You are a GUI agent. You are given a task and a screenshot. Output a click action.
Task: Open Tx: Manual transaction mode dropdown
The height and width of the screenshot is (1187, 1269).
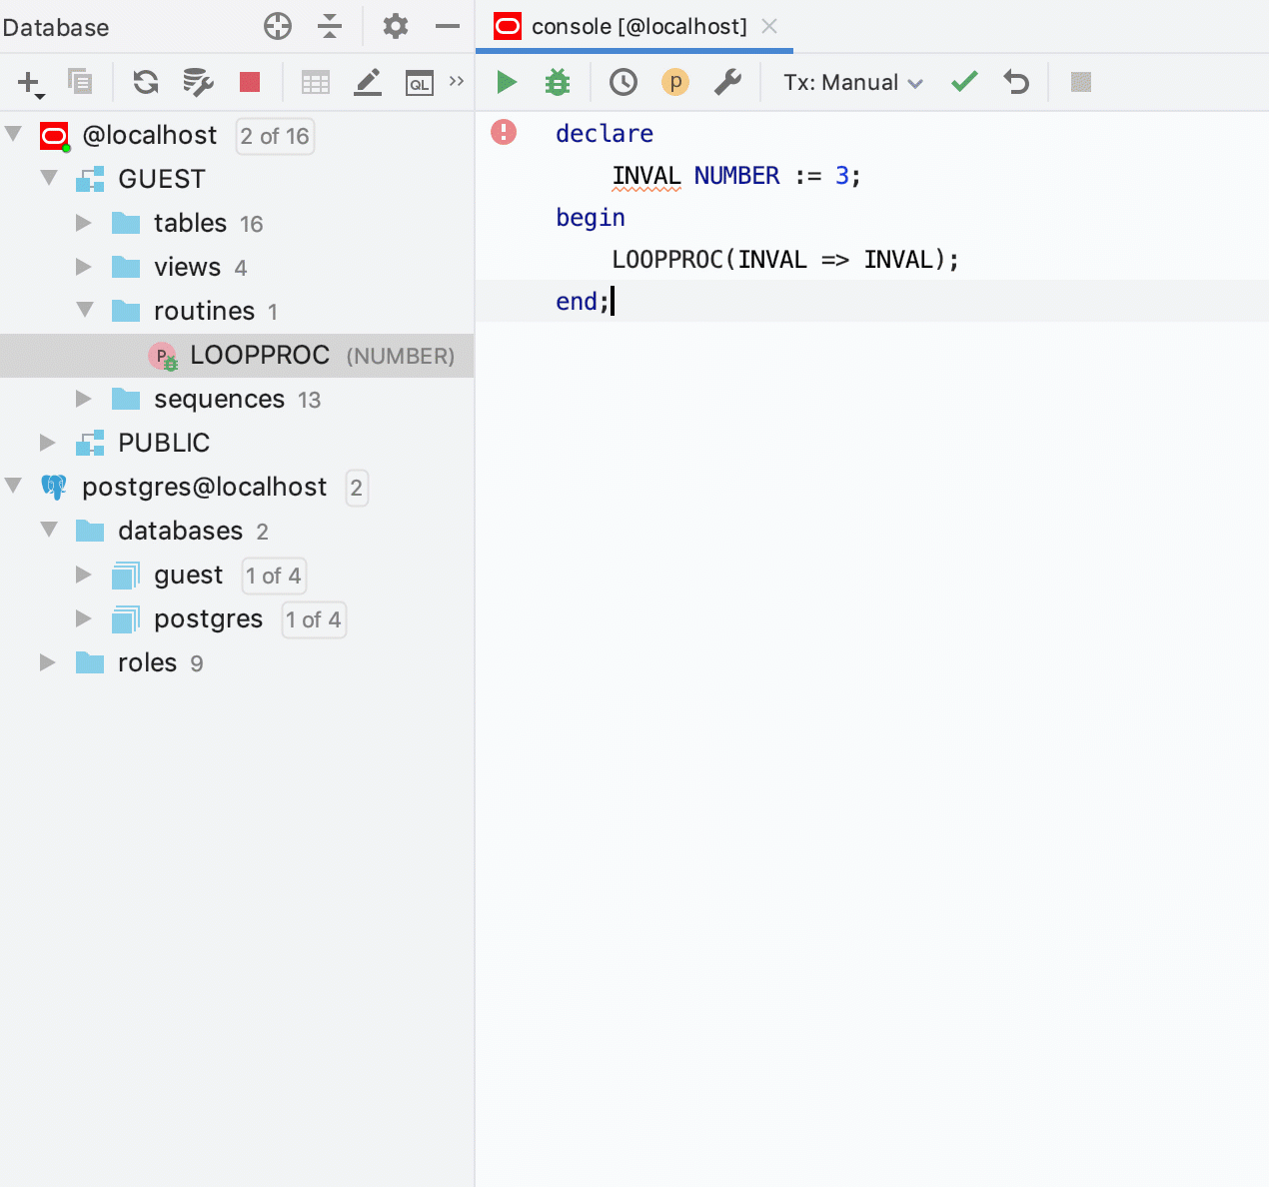[852, 83]
